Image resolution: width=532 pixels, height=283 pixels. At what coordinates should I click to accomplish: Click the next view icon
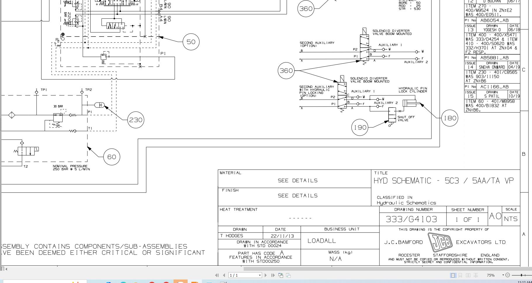click(288, 275)
